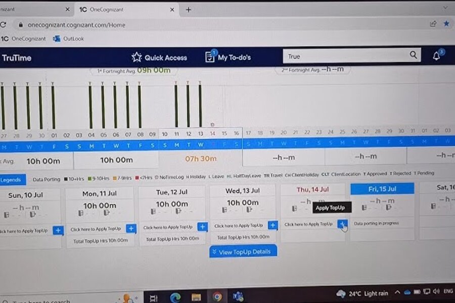
Task: Open Chrome from taskbar
Action: pos(217,297)
